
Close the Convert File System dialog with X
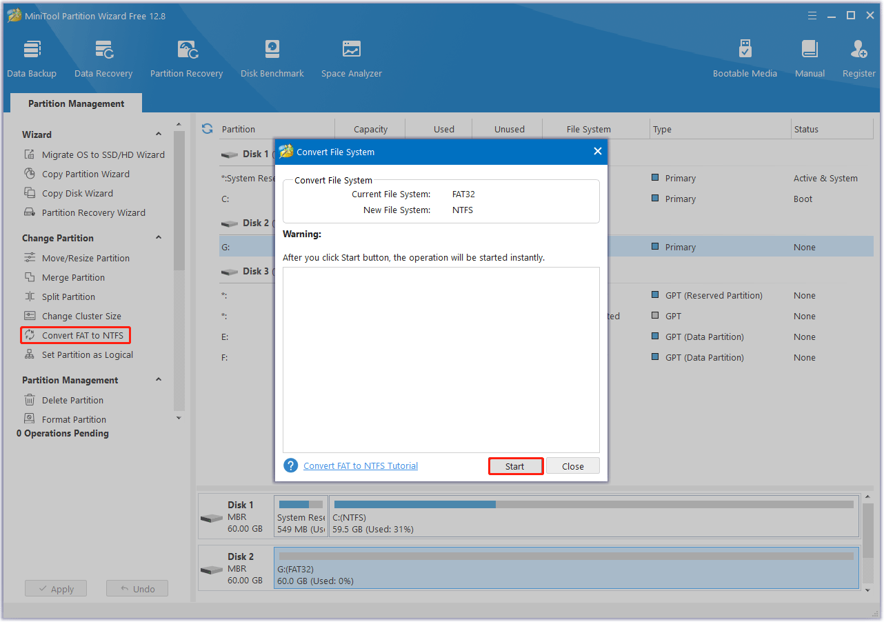598,152
